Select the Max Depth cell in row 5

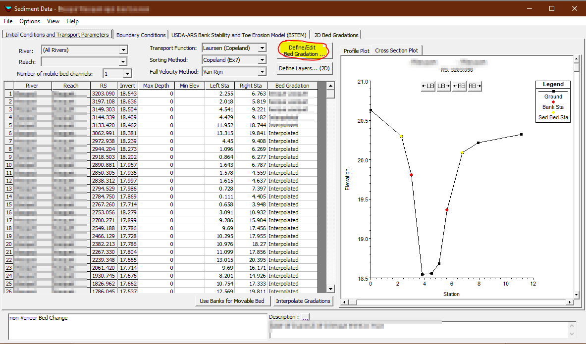[x=156, y=125]
